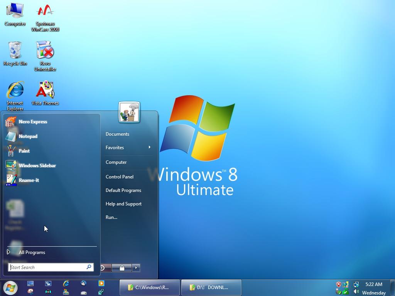This screenshot has width=395, height=296.
Task: Open Paint from the Start menu
Action: coord(24,151)
